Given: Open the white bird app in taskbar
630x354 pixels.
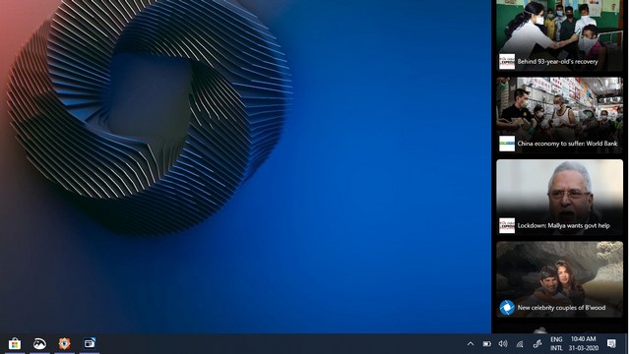Looking at the screenshot, I should click(x=39, y=343).
